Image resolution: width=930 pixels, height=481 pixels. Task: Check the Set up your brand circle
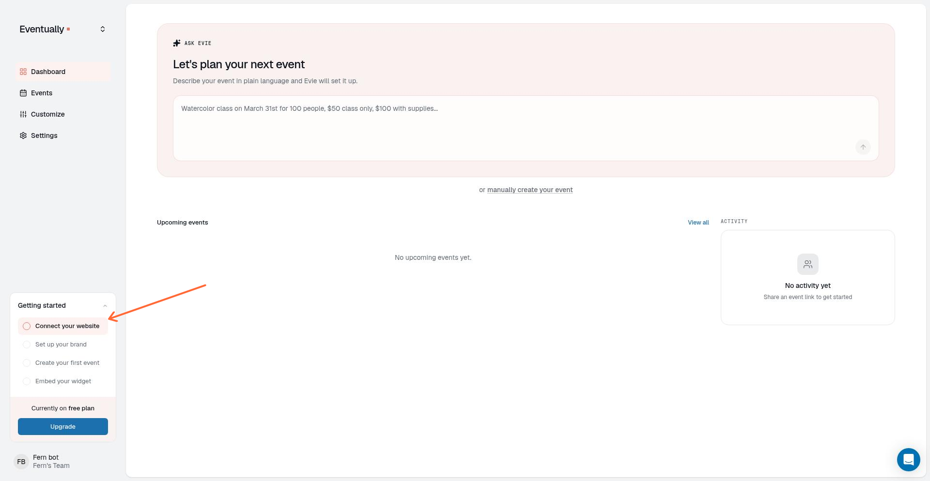(x=27, y=345)
